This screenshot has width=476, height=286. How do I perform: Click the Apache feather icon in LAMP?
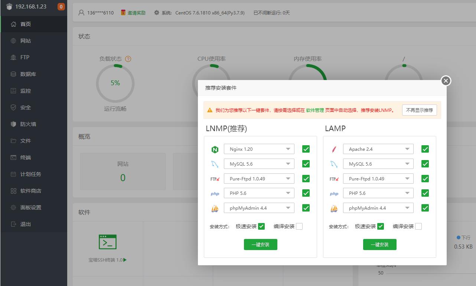click(334, 149)
